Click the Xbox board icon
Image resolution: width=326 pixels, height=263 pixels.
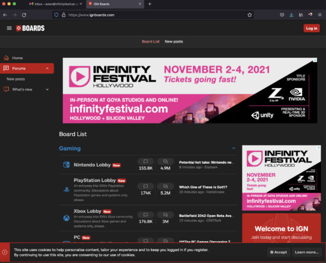[66, 218]
